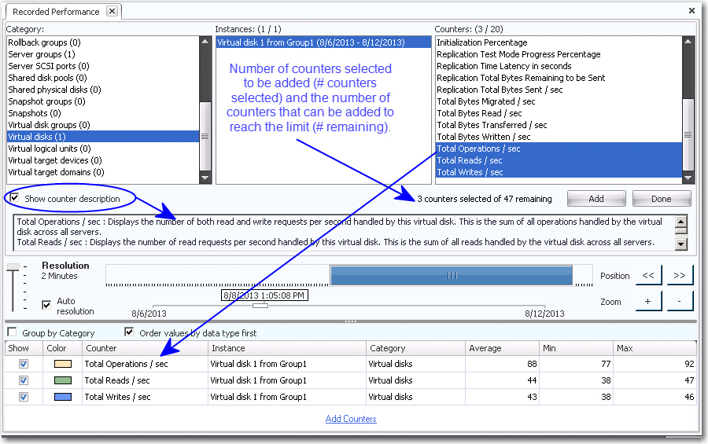Click the Add button

596,199
